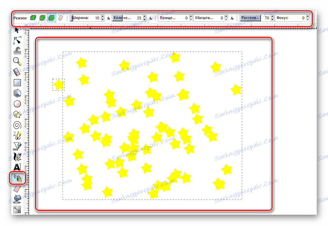This screenshot has width=328, height=226.
Task: Select the Tweak (sculpt) tool
Action: tap(17, 51)
